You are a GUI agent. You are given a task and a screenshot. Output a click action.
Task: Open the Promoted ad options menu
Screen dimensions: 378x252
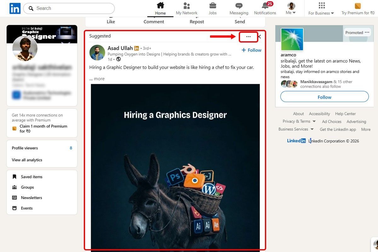tap(367, 32)
